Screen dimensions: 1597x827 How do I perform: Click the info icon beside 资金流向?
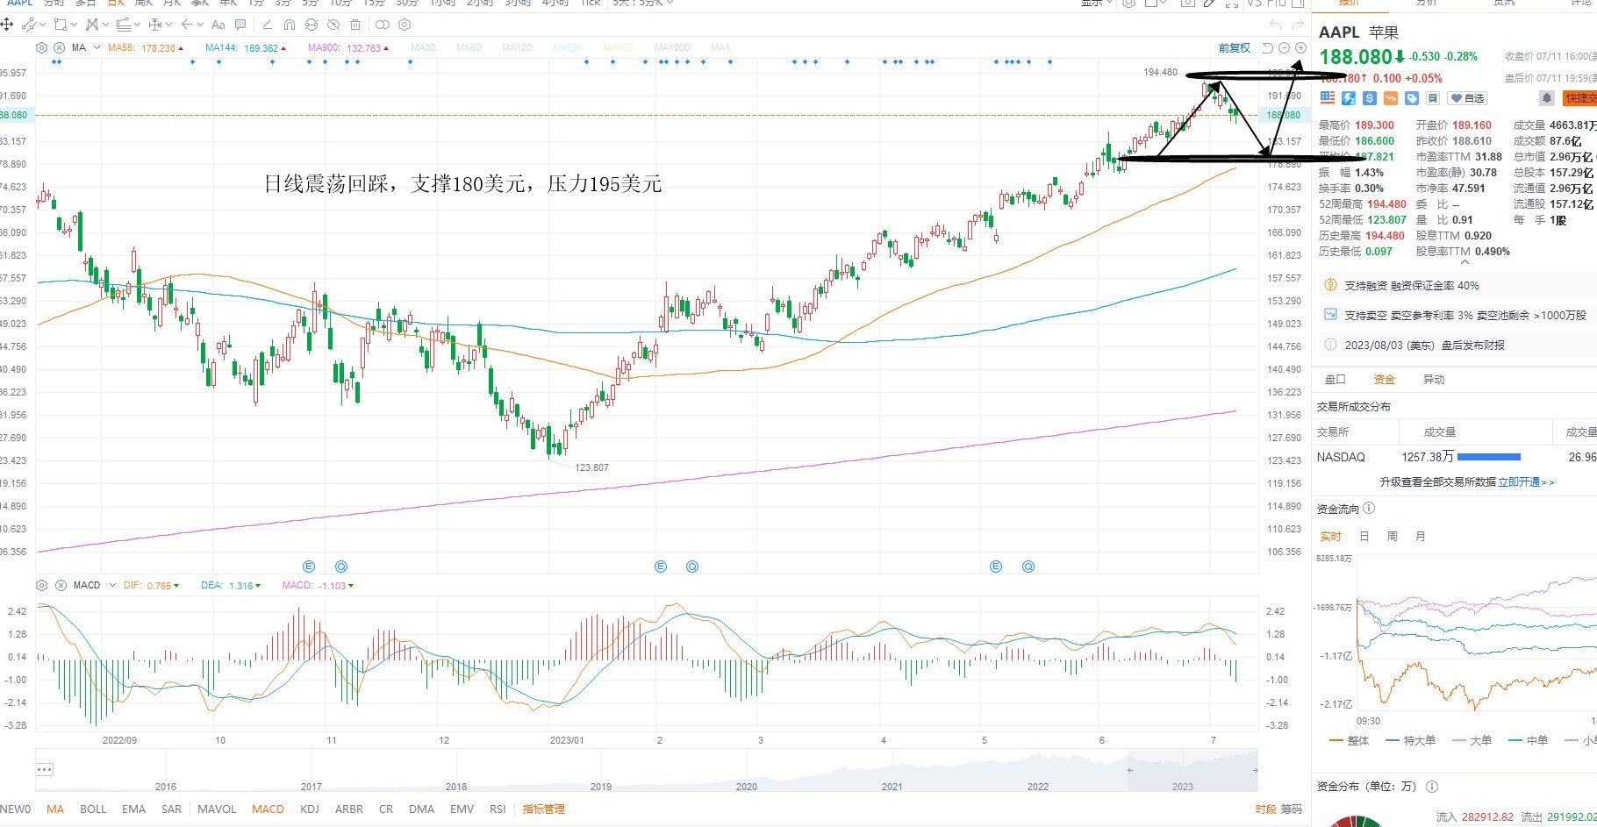coord(1369,509)
